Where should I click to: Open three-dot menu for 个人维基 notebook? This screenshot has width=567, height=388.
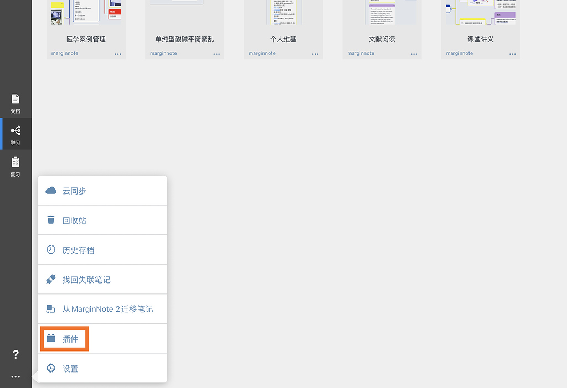(315, 54)
